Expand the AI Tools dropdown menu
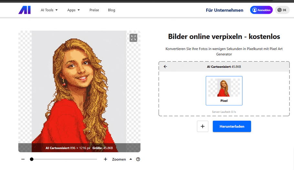The width and height of the screenshot is (294, 170). [x=49, y=10]
